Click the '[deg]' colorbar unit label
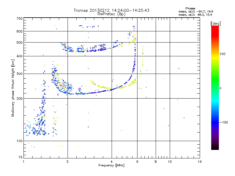This screenshot has width=235, height=176. point(216,23)
